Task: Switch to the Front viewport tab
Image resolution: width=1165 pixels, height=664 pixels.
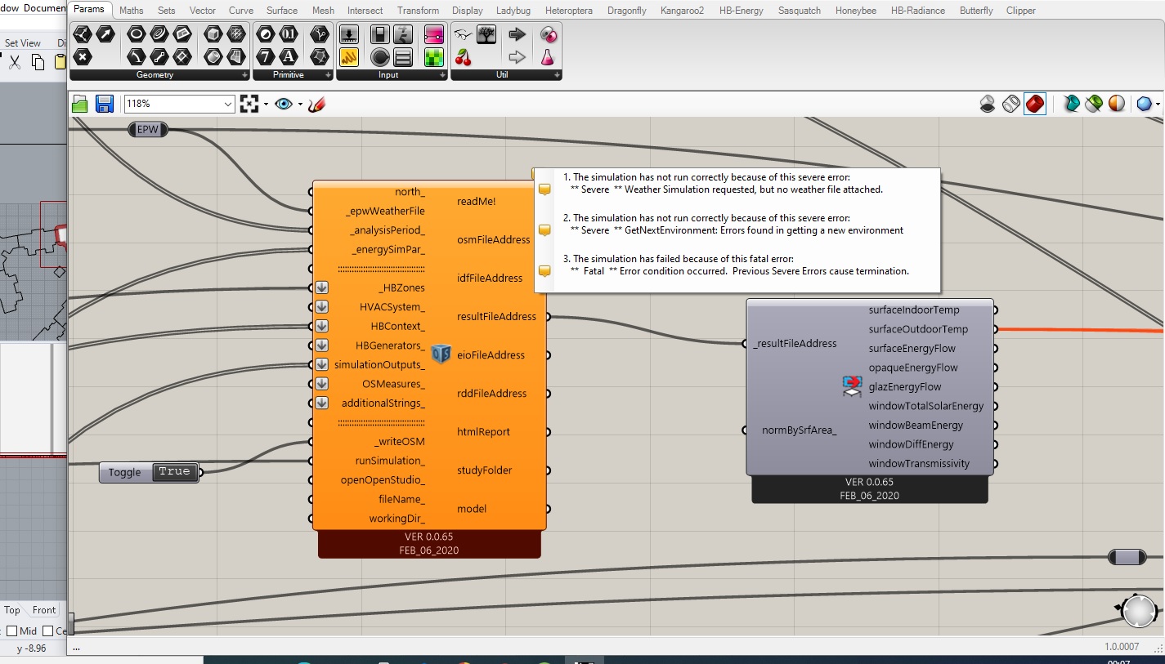Action: click(x=44, y=610)
